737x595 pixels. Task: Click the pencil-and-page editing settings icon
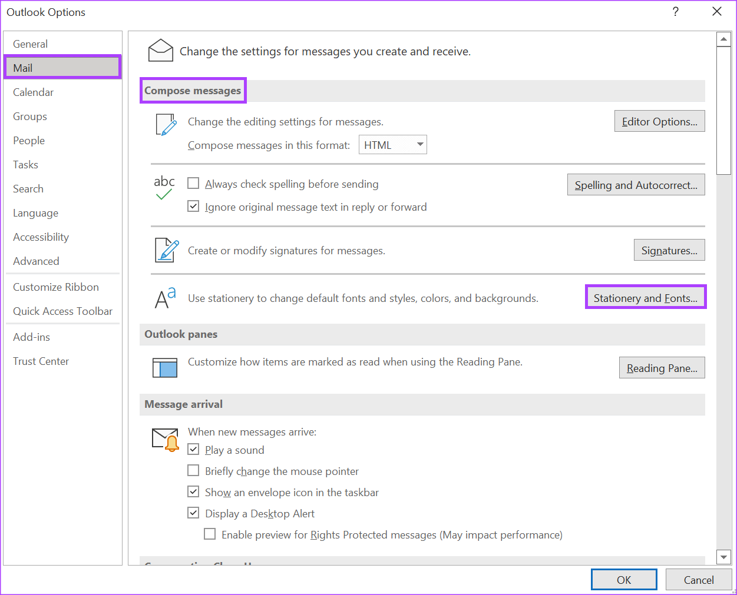[x=166, y=125]
